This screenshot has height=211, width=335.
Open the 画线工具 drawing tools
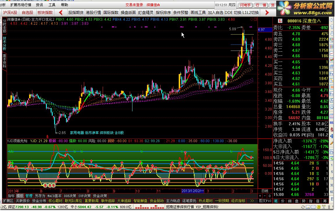tap(198, 12)
